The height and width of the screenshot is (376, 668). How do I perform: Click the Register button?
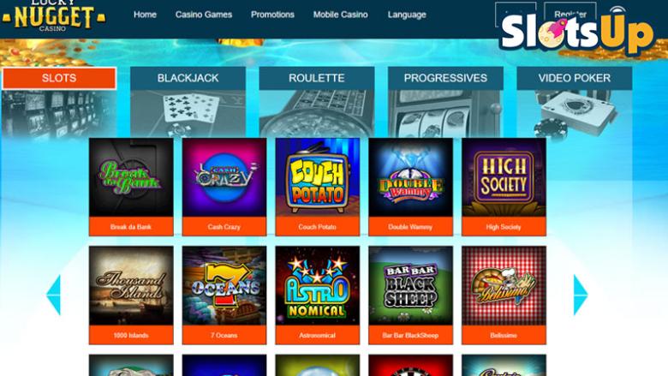pos(570,14)
